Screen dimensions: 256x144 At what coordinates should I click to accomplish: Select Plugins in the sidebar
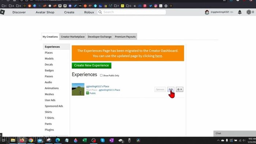(49, 130)
